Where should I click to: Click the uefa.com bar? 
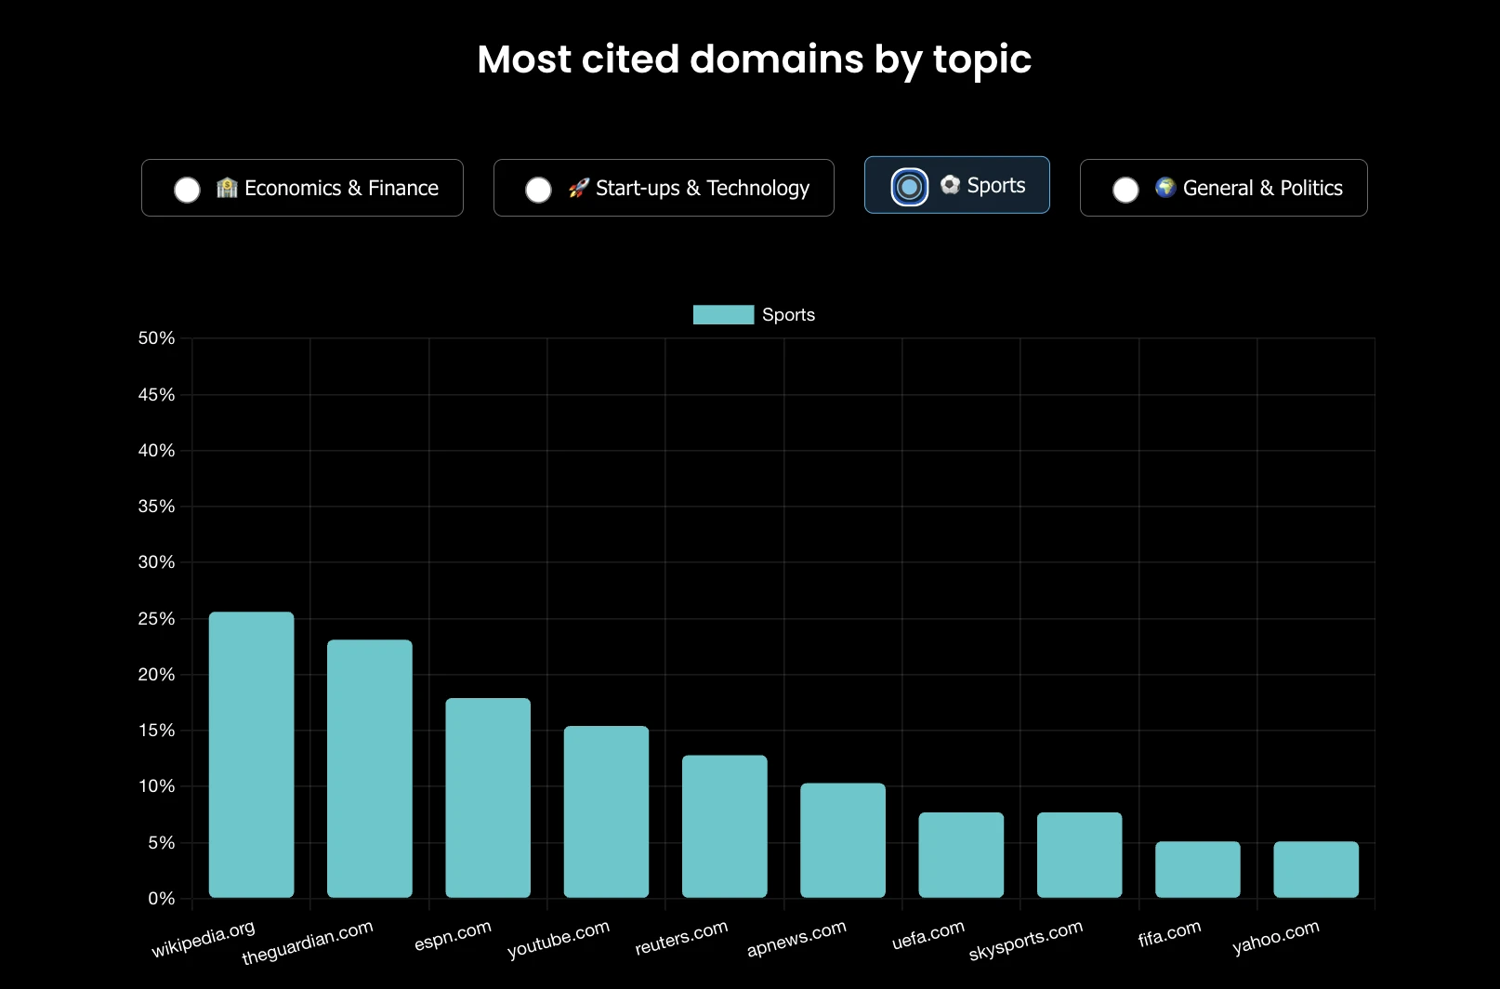(961, 855)
